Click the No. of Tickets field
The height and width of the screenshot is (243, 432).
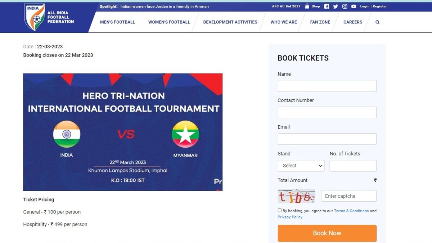pos(353,166)
